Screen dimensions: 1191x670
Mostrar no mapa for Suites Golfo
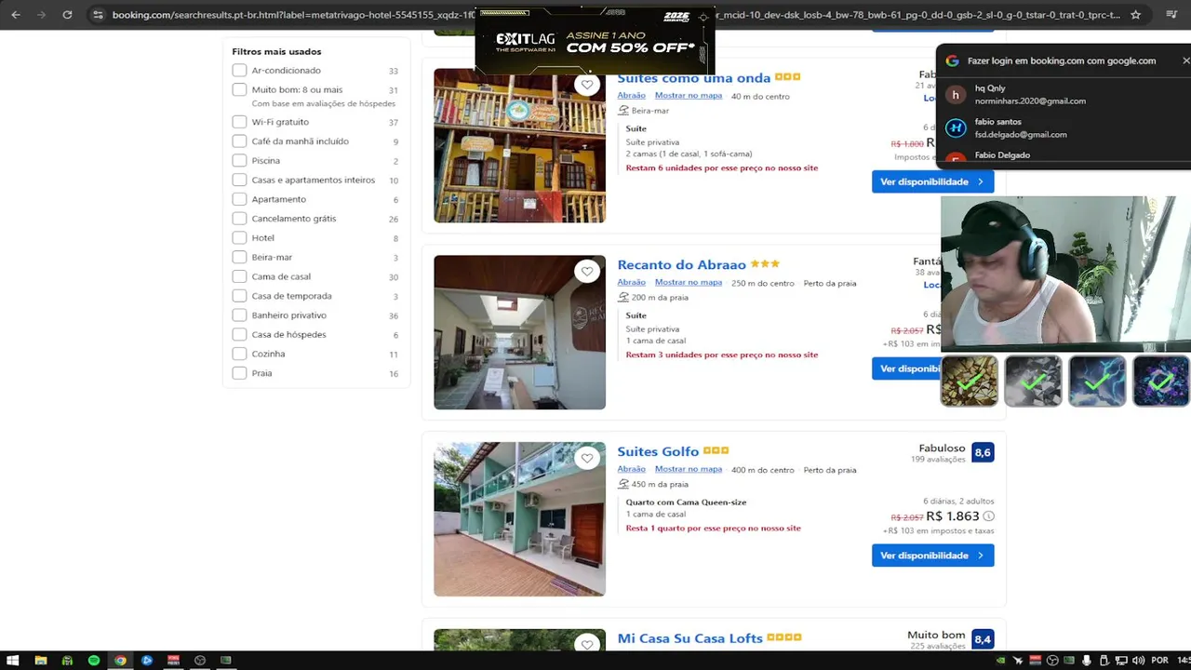click(x=689, y=470)
